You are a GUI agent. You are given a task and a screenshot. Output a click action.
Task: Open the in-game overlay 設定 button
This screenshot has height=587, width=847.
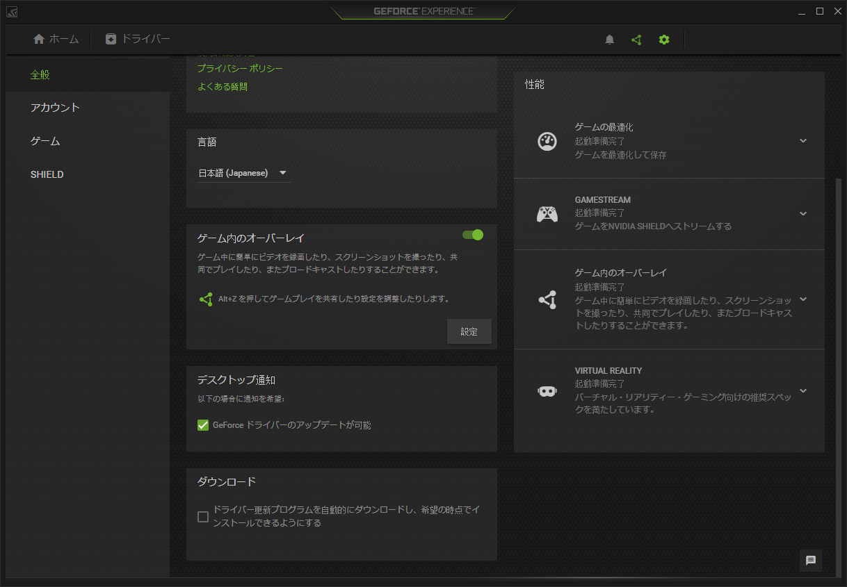pos(469,331)
